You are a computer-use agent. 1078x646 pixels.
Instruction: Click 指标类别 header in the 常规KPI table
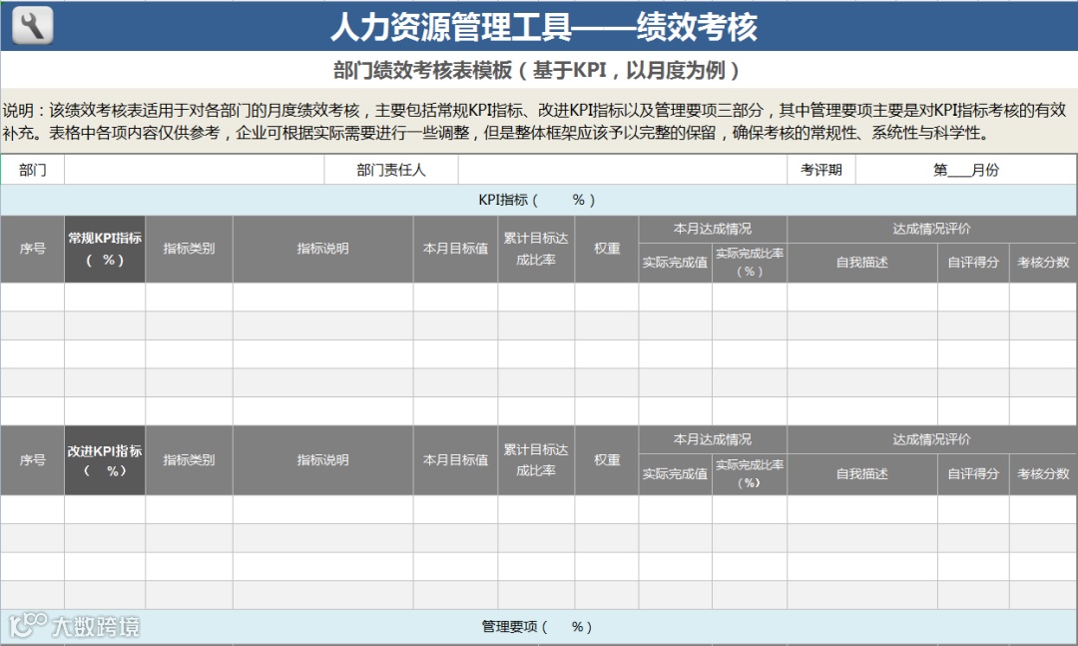coord(189,249)
